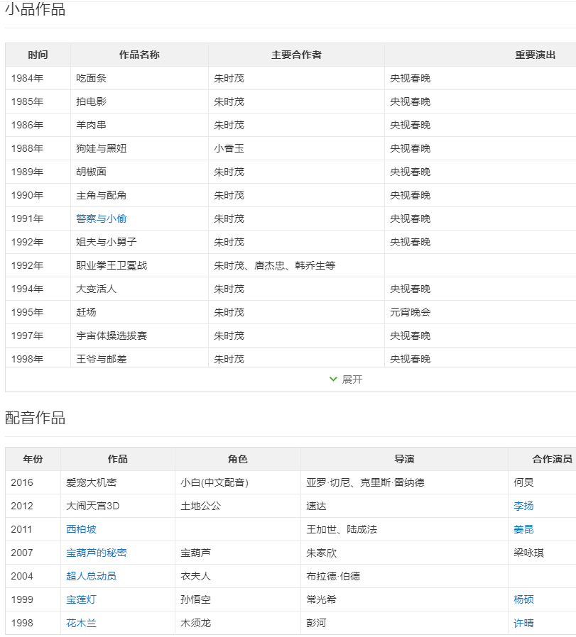Open the 宝莲灯 link
This screenshot has height=637, width=576.
82,599
